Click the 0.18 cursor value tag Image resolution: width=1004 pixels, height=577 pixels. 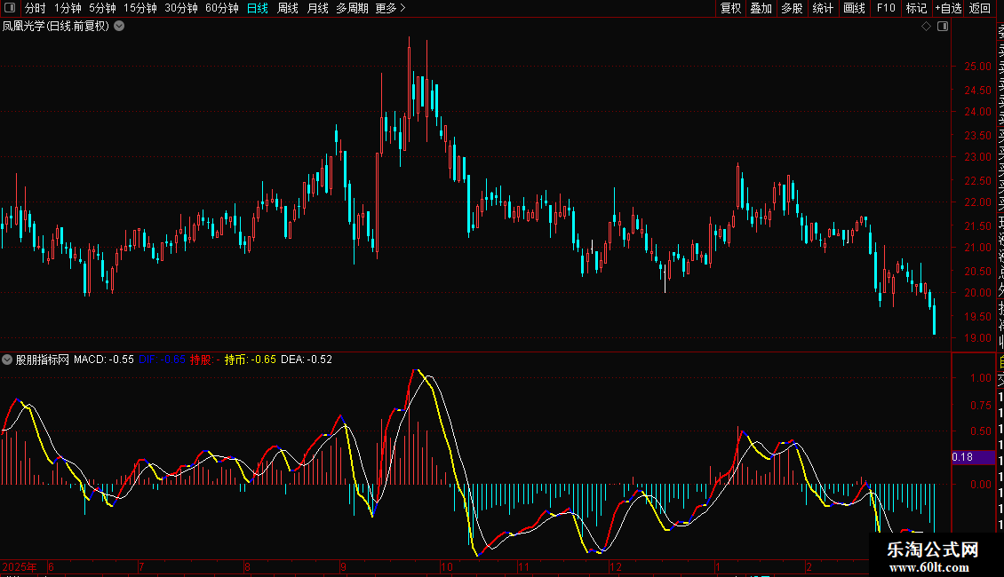click(x=972, y=457)
